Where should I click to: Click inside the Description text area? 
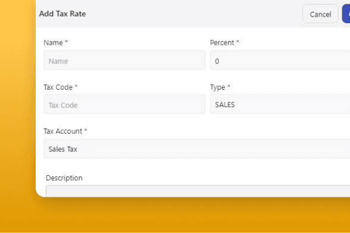pyautogui.click(x=198, y=191)
